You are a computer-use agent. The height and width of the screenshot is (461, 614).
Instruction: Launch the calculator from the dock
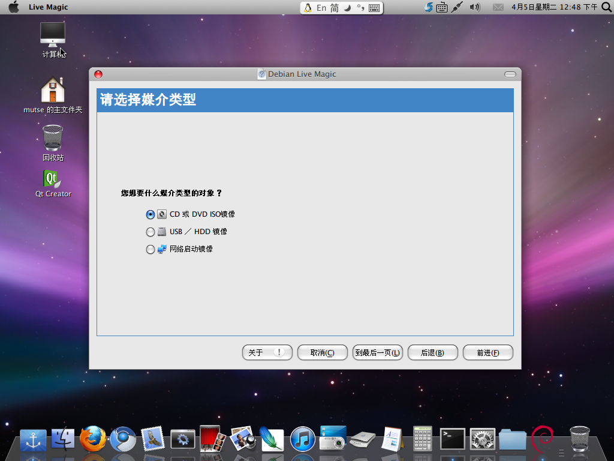click(x=423, y=439)
